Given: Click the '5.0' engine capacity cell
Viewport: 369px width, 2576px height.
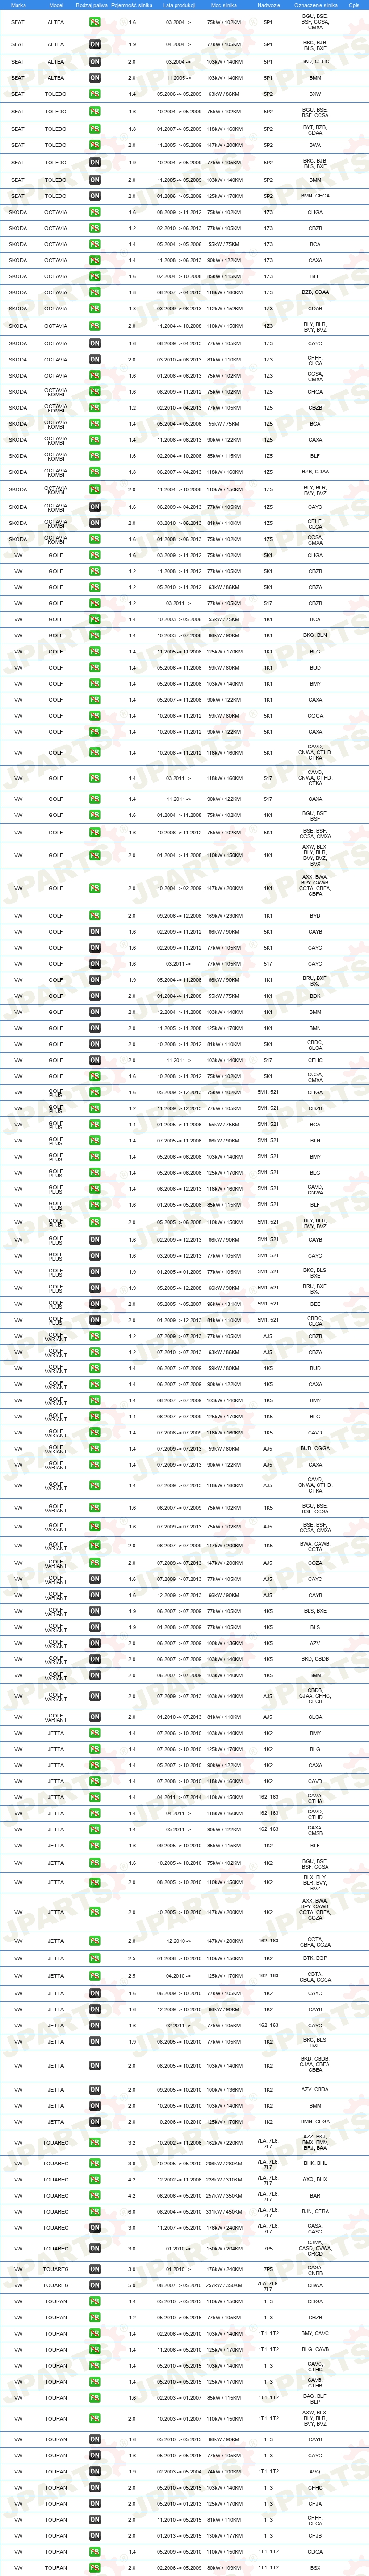Looking at the screenshot, I should tap(132, 2285).
